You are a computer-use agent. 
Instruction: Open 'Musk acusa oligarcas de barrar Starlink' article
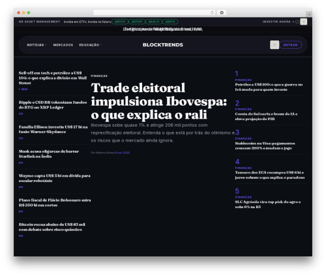[x=49, y=154]
